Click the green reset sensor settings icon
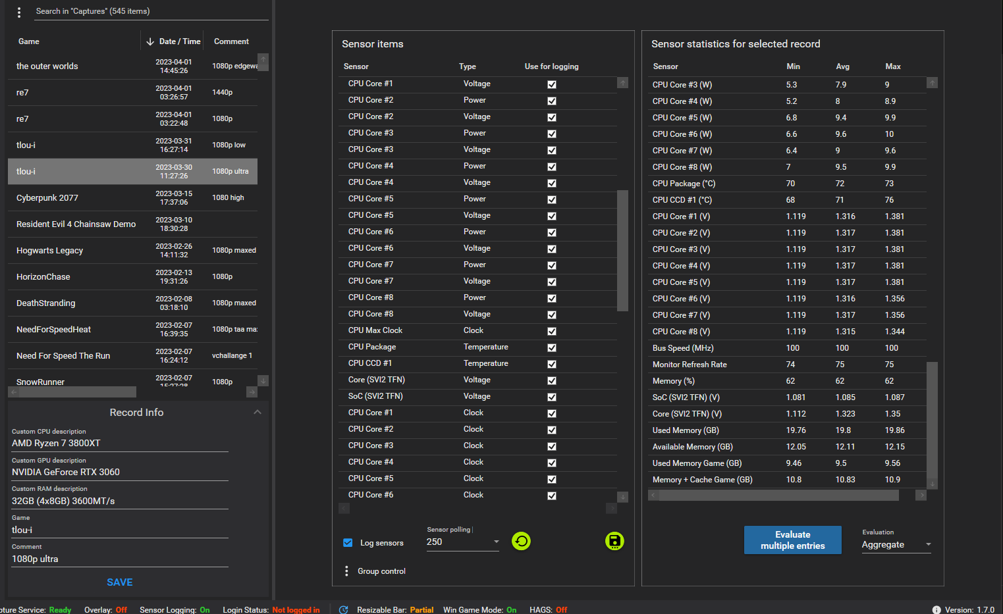 521,541
